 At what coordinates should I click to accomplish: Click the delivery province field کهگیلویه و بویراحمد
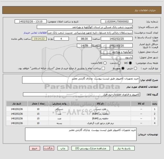tap(117, 52)
